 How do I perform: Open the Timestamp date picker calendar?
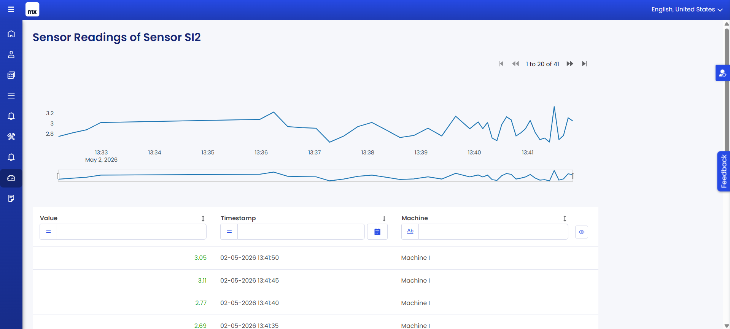pos(377,232)
